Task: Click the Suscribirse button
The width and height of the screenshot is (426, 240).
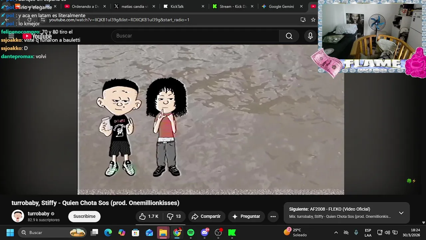Action: [84, 216]
